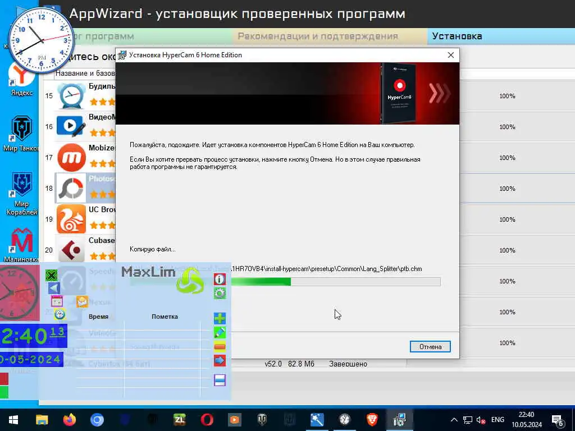Click the installer taskbar icon with monitor
This screenshot has width=575, height=431.
399,420
